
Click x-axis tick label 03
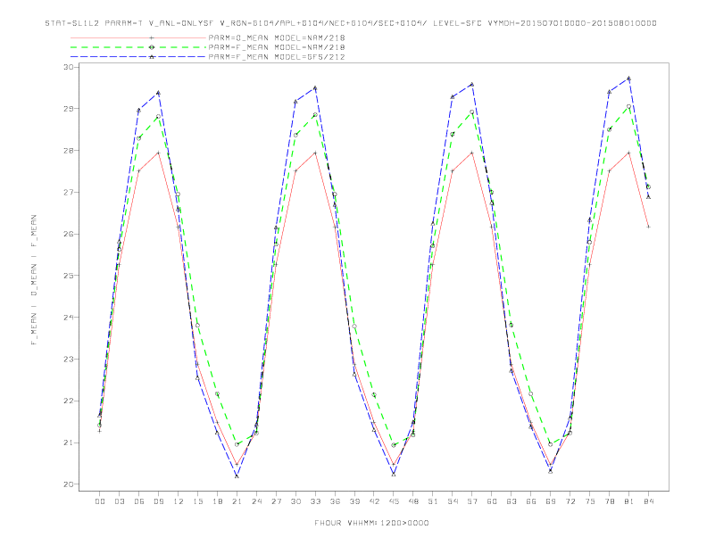pyautogui.click(x=119, y=501)
